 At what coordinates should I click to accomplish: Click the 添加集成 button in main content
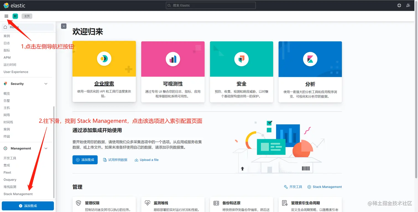tap(85, 160)
